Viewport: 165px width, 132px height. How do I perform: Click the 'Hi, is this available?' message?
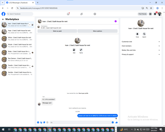[49, 99]
